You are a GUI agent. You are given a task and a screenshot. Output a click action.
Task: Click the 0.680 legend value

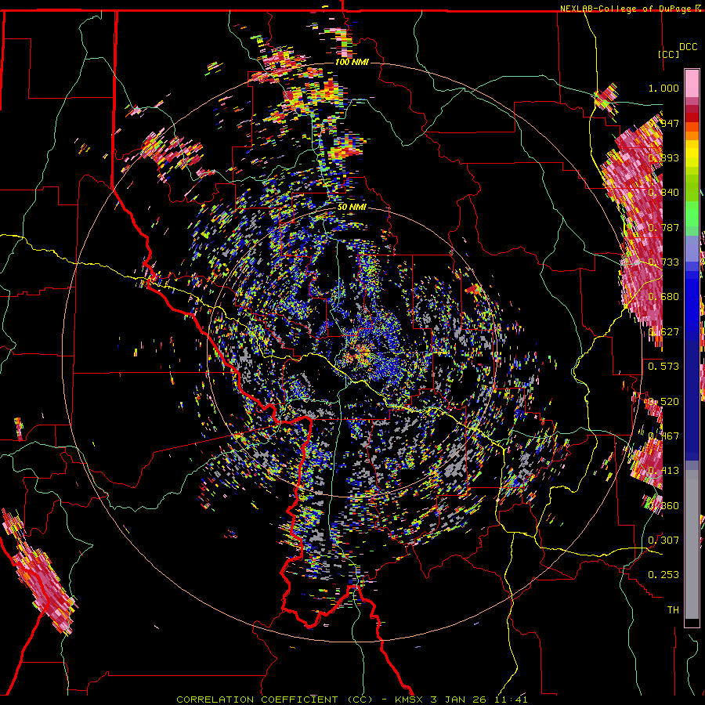pos(663,296)
